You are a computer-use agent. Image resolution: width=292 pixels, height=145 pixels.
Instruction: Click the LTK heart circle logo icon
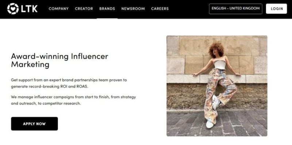coord(13,8)
